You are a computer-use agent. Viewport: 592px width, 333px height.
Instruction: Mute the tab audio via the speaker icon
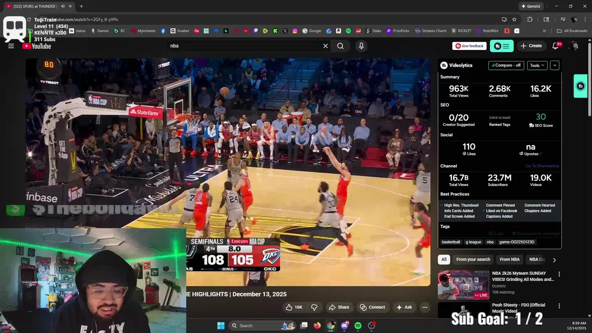pos(62,6)
